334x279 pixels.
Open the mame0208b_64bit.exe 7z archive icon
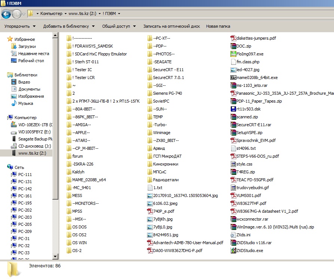coord(233,78)
